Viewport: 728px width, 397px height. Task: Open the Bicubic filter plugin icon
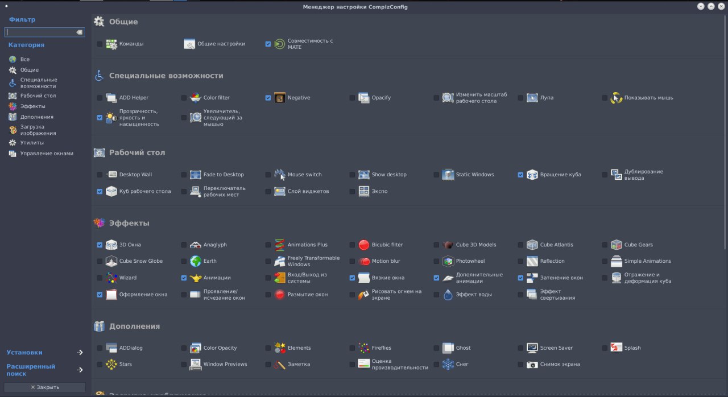tap(363, 245)
